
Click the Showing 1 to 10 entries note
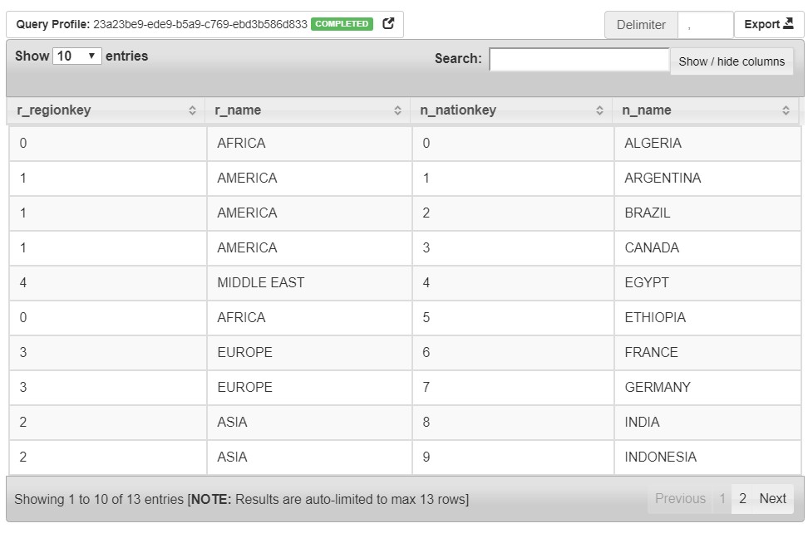[241, 499]
